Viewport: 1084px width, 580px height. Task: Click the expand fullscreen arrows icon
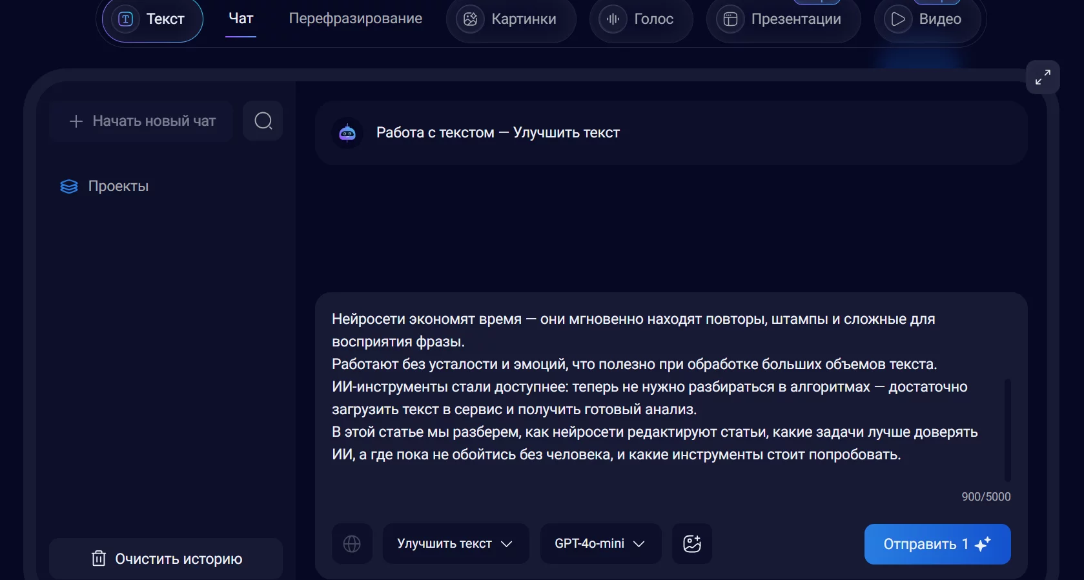coord(1043,77)
